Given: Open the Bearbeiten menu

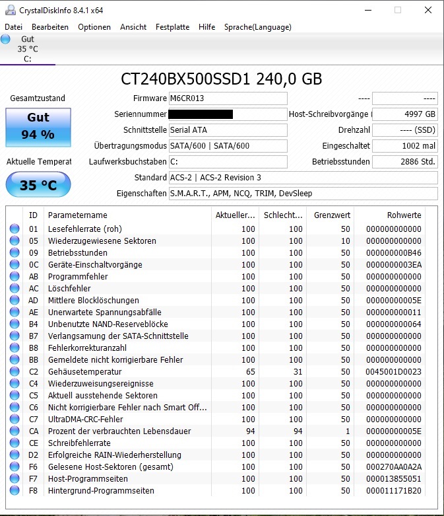Looking at the screenshot, I should pos(50,27).
